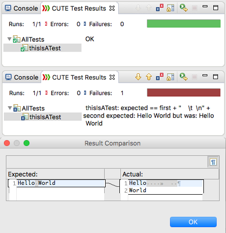
Task: Click next failure arrow in lower panel
Action: [138, 77]
